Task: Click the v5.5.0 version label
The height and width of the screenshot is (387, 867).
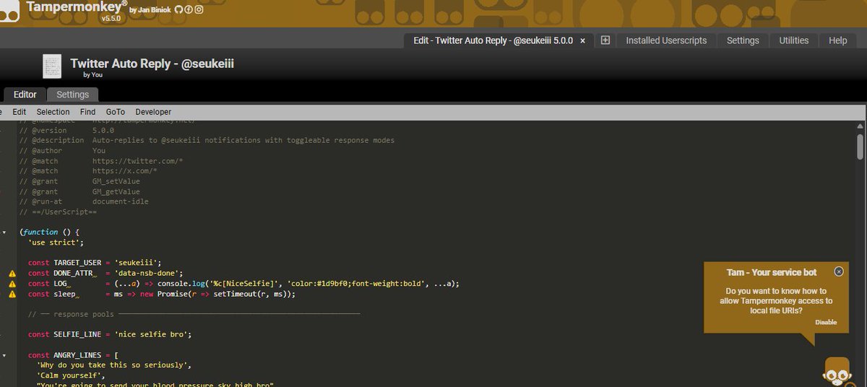Action: [111, 18]
